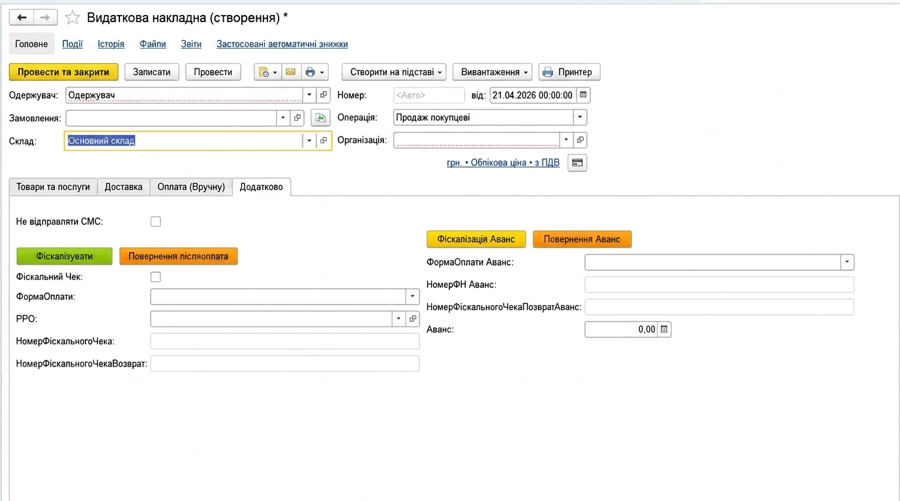Expand the Одержувач dropdown list
The height and width of the screenshot is (501, 900).
[x=309, y=95]
